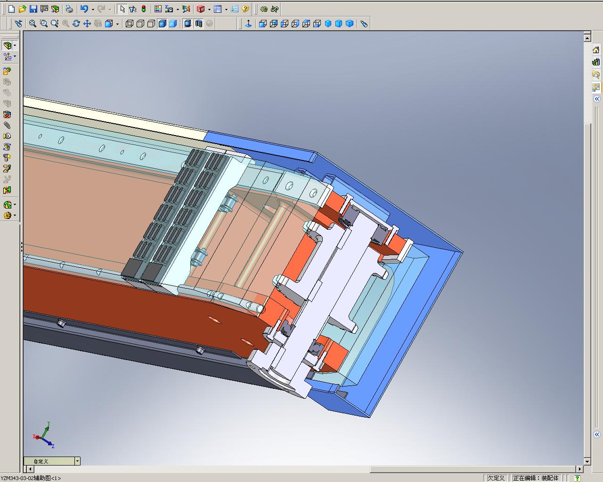Toggle the Section View button

(x=198, y=24)
